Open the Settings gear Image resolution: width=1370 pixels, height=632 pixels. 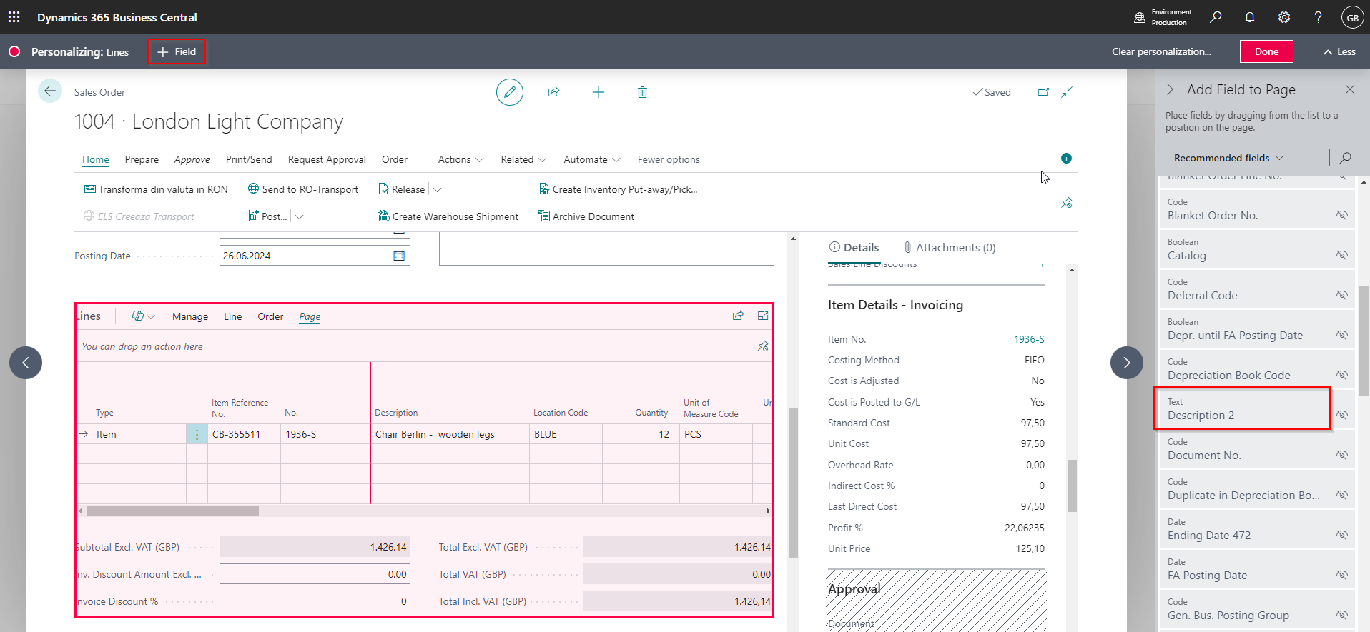coord(1284,17)
